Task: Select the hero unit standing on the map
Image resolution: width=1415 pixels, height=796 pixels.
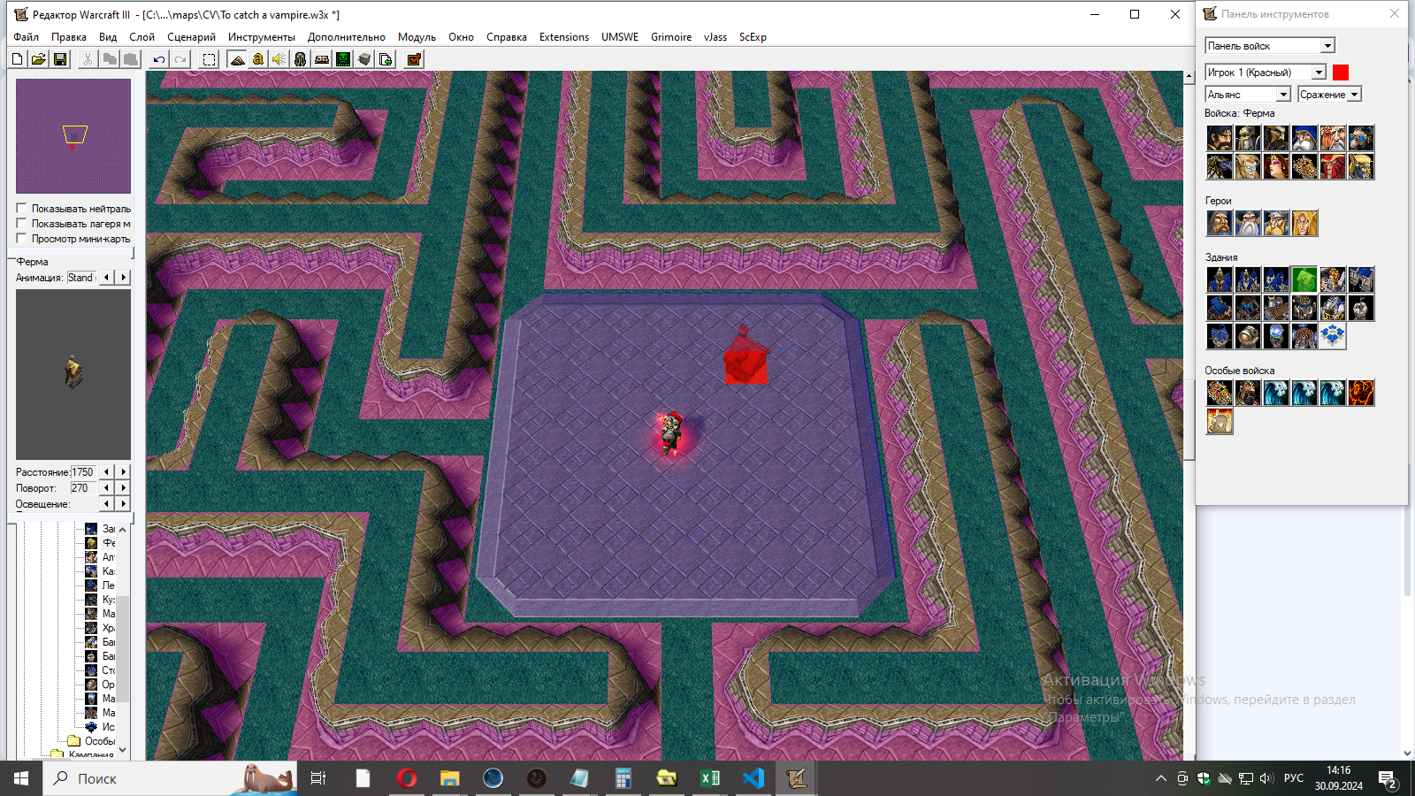Action: coord(671,433)
